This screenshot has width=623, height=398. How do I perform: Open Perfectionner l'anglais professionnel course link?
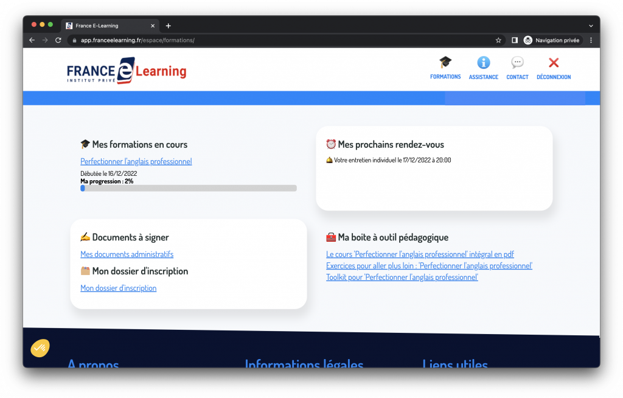[x=136, y=161]
